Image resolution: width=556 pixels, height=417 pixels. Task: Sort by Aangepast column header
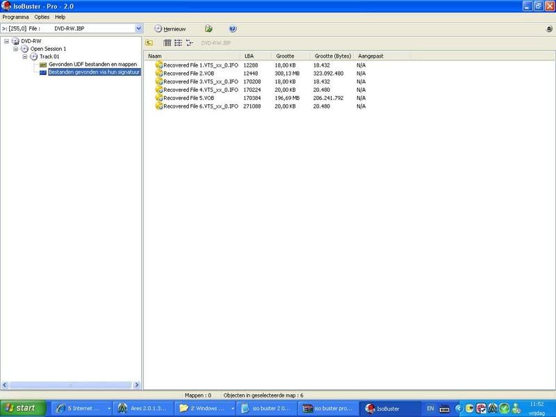click(382, 56)
